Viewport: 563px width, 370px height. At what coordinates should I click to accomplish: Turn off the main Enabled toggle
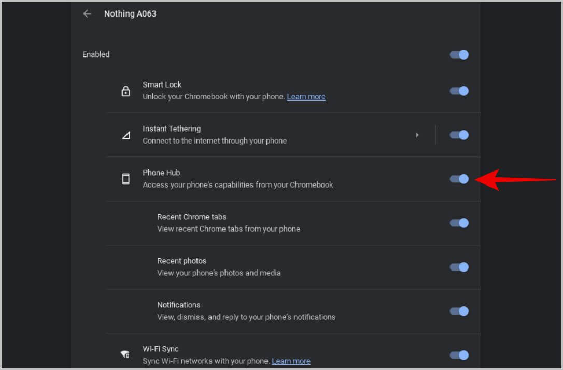(459, 54)
